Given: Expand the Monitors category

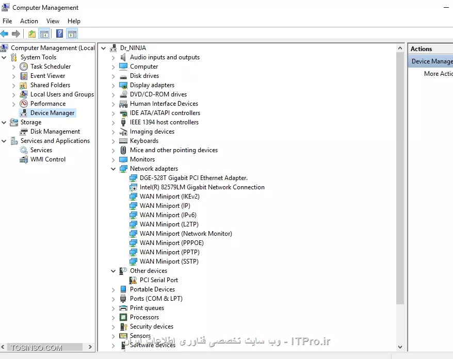Looking at the screenshot, I should [x=114, y=160].
